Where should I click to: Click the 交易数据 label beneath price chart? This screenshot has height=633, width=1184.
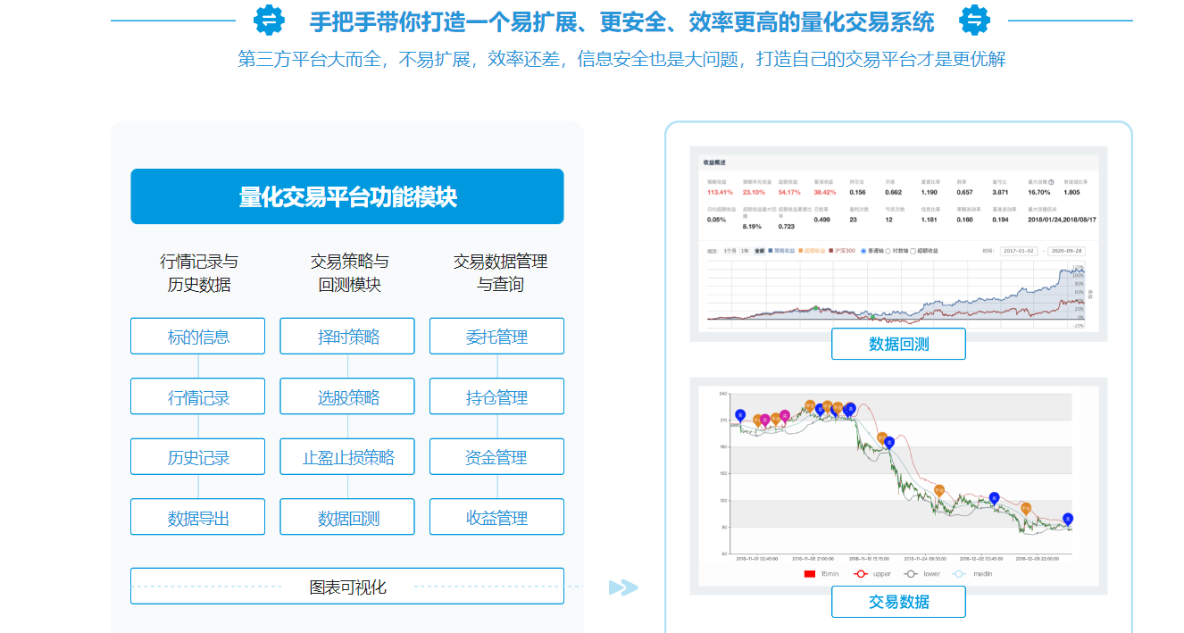pos(898,602)
